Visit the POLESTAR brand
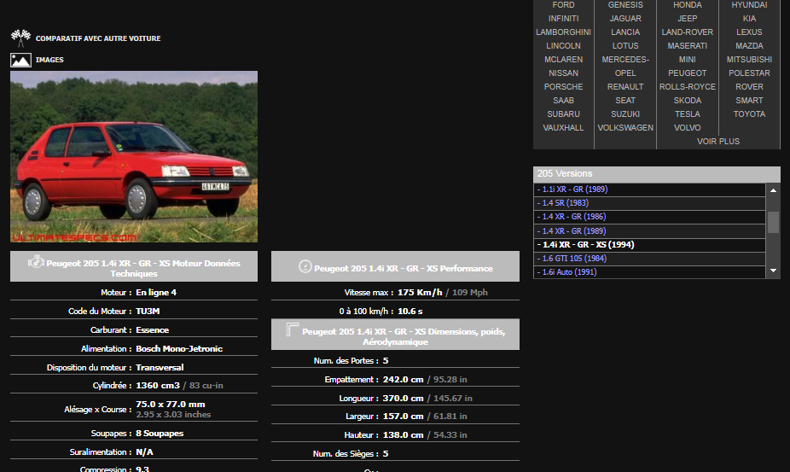790x472 pixels. click(x=749, y=73)
